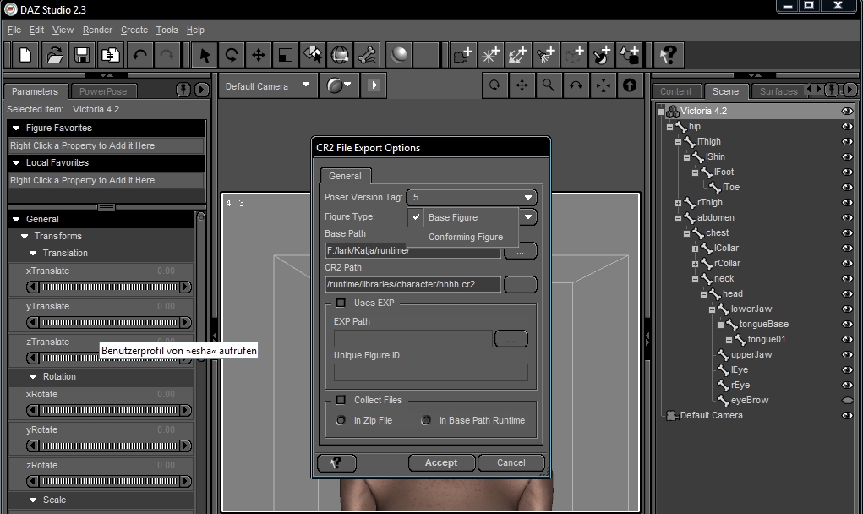863x514 pixels.
Task: Browse for Base Path with ellipsis button
Action: click(520, 251)
